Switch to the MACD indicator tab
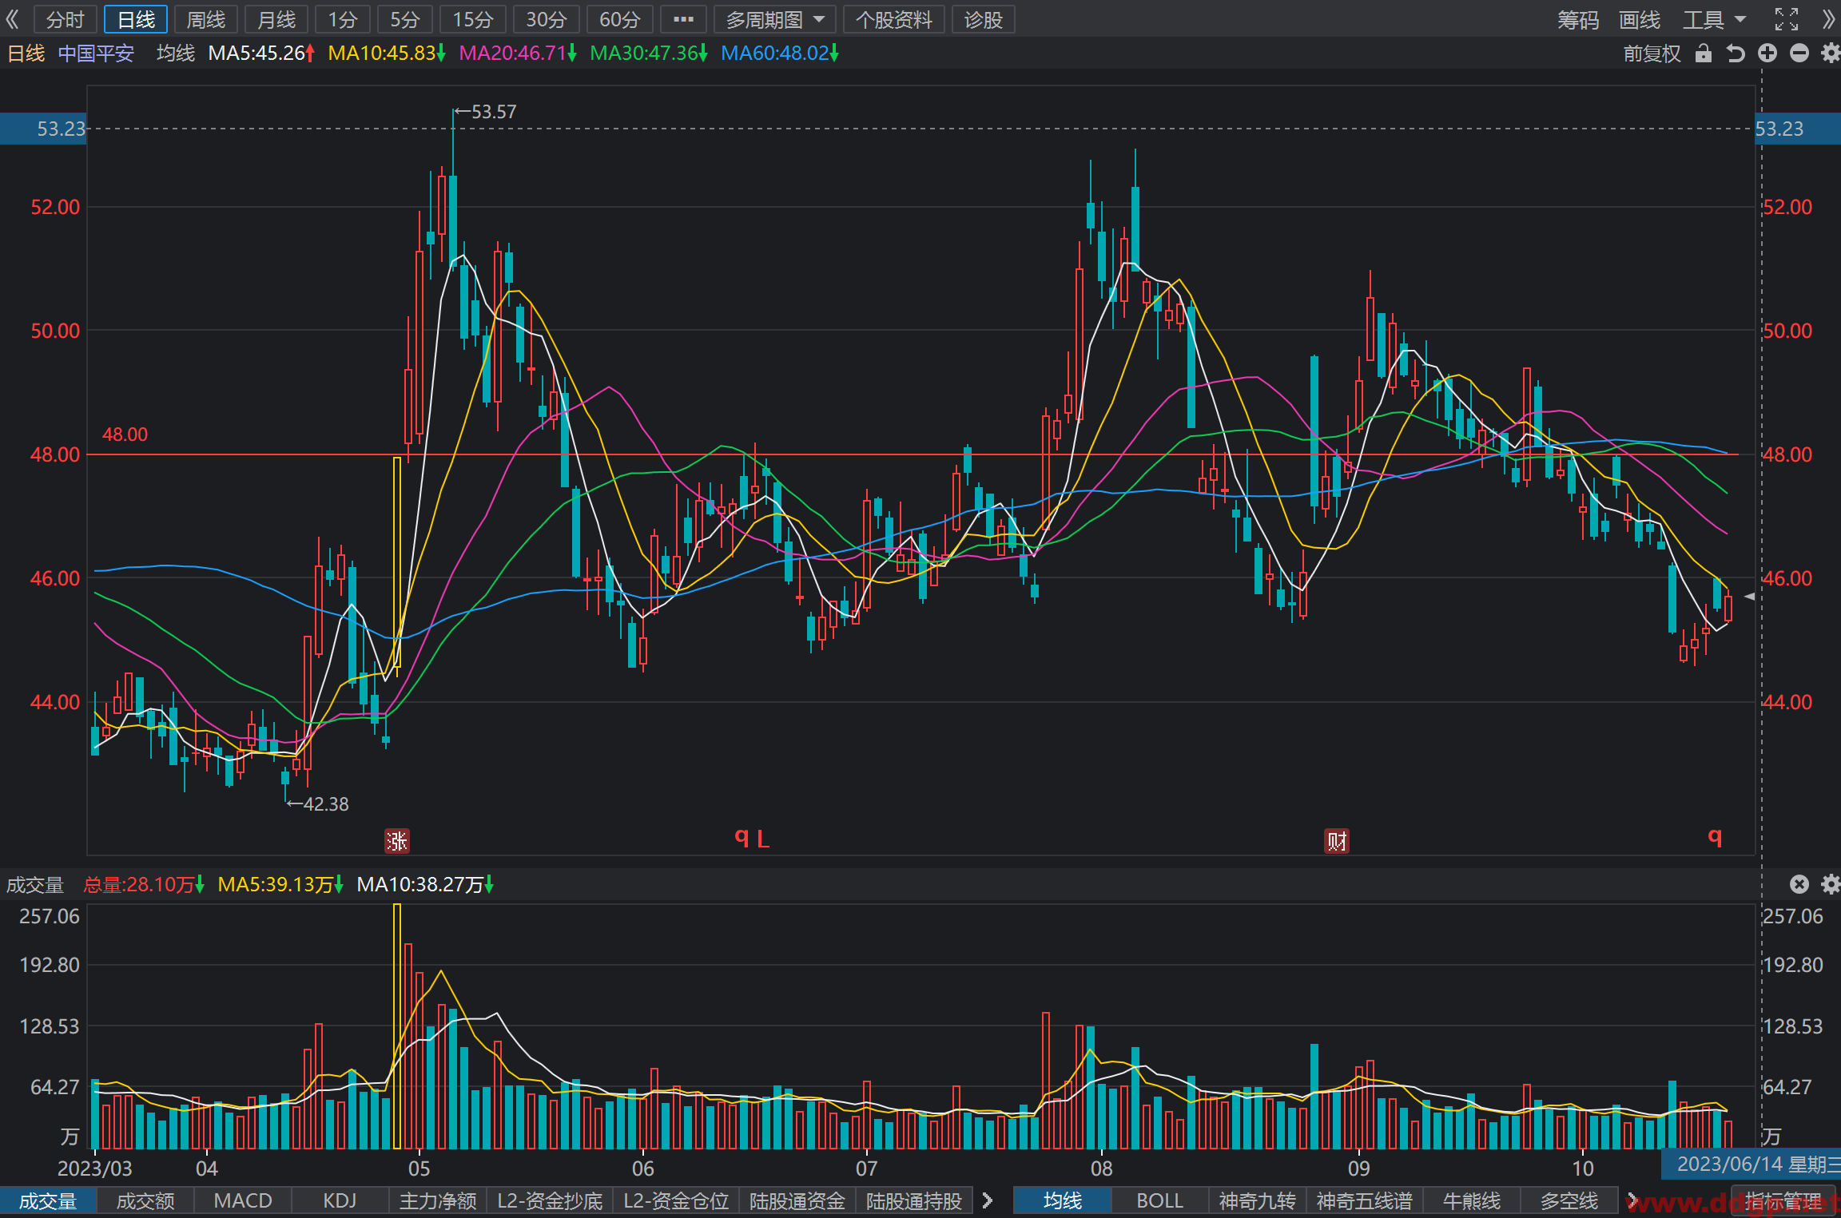 pyautogui.click(x=243, y=1200)
